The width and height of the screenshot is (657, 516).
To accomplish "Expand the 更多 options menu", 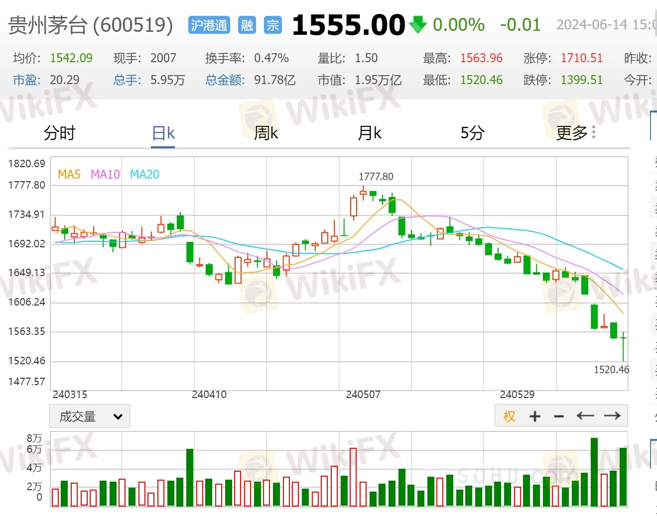I will 572,133.
